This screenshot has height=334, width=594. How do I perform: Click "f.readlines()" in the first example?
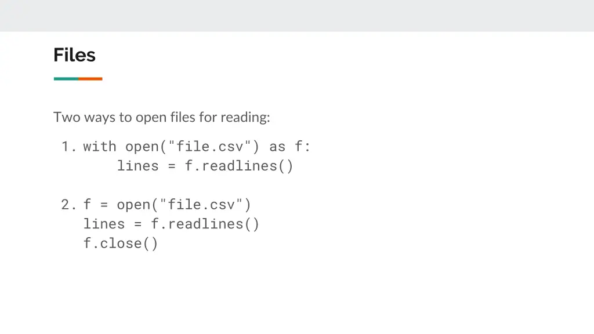click(239, 166)
